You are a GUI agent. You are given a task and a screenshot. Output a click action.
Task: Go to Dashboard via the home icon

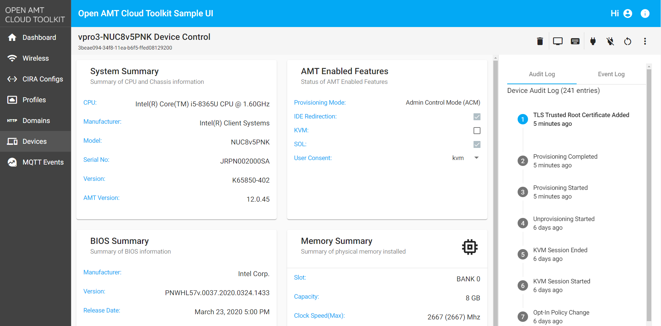point(12,37)
